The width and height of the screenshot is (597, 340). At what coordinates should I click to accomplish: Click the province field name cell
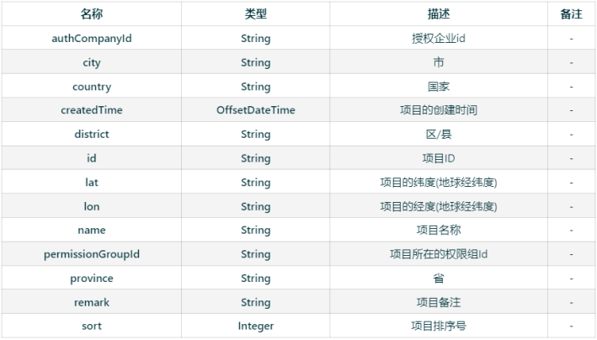click(x=92, y=278)
